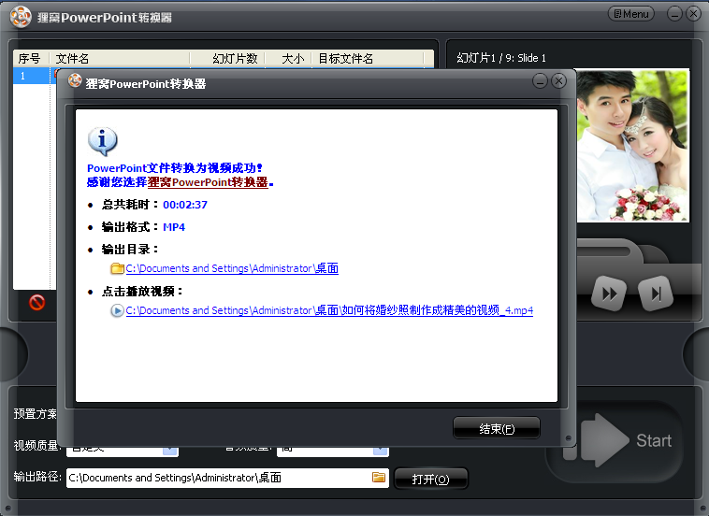Viewport: 709px width, 516px height.
Task: Sort by 大小 column header
Action: [288, 59]
